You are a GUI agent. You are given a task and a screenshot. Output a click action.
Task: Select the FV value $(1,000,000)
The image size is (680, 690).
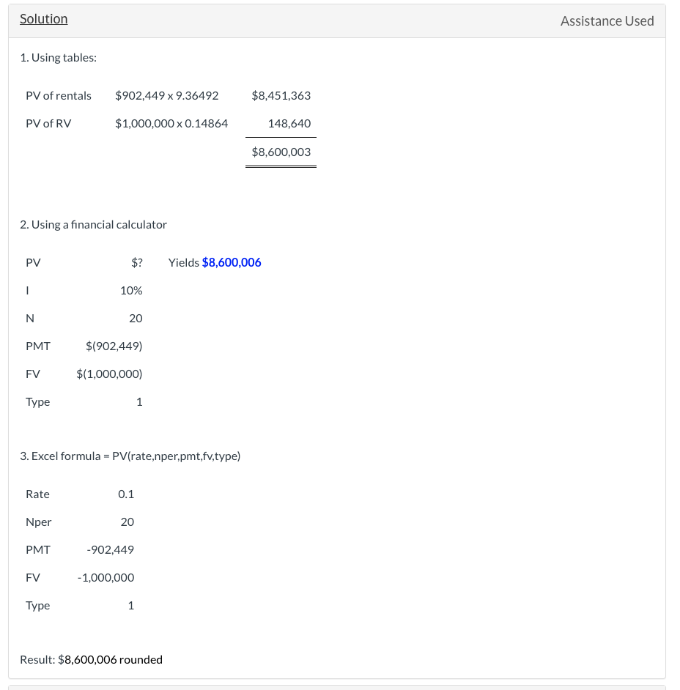pyautogui.click(x=108, y=374)
